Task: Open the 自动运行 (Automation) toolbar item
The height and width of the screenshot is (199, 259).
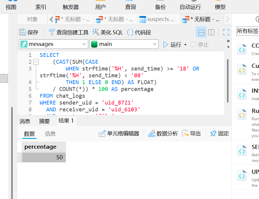Action: click(190, 7)
